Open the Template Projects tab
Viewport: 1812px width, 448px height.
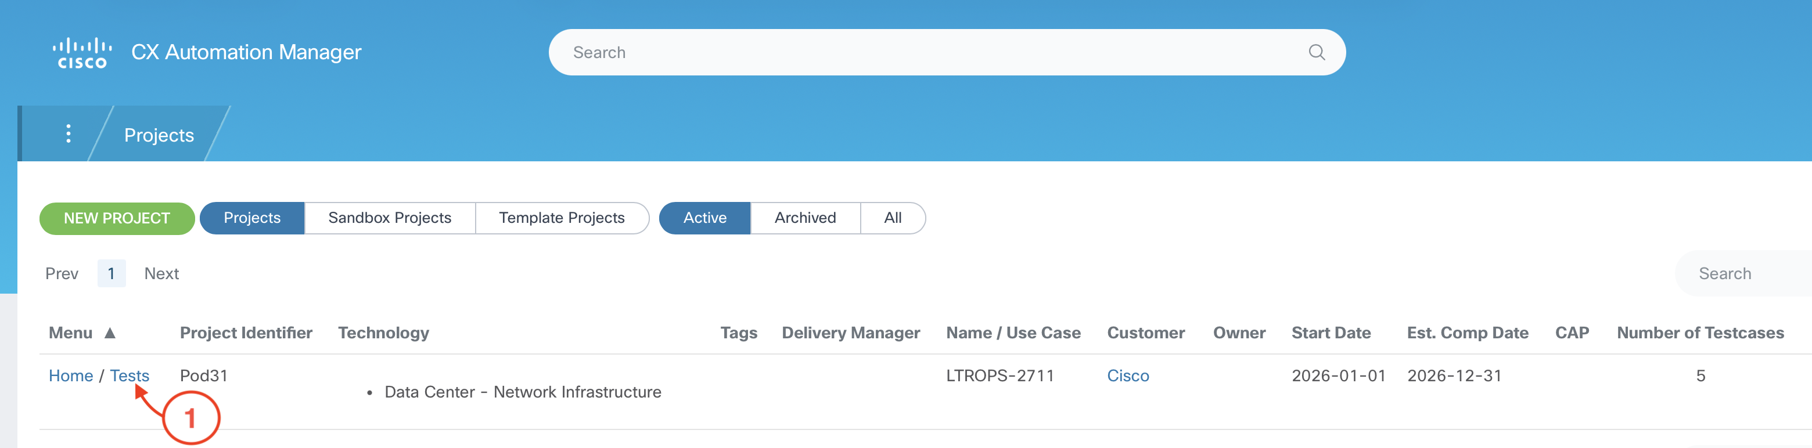coord(562,218)
